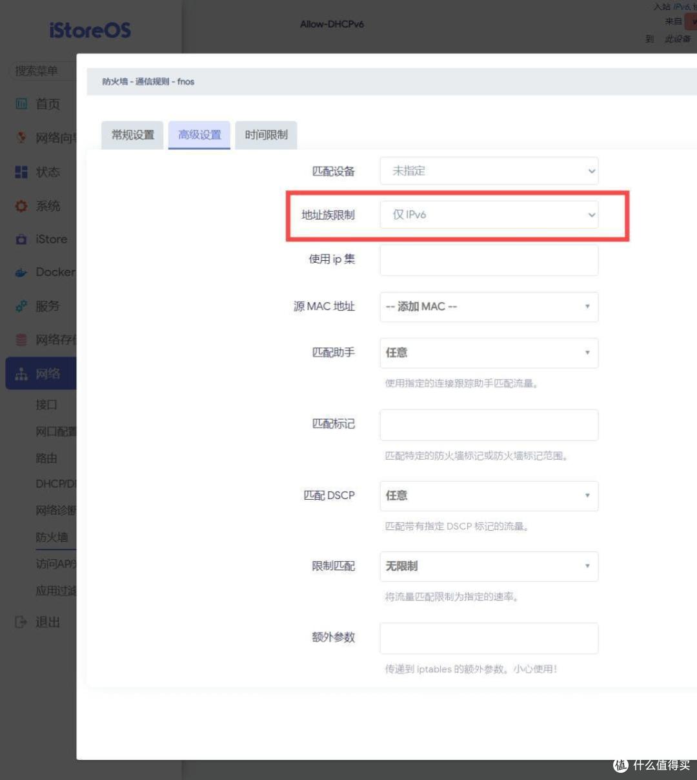Click the 使用 ip 集 input field
This screenshot has height=780, width=697.
click(489, 260)
